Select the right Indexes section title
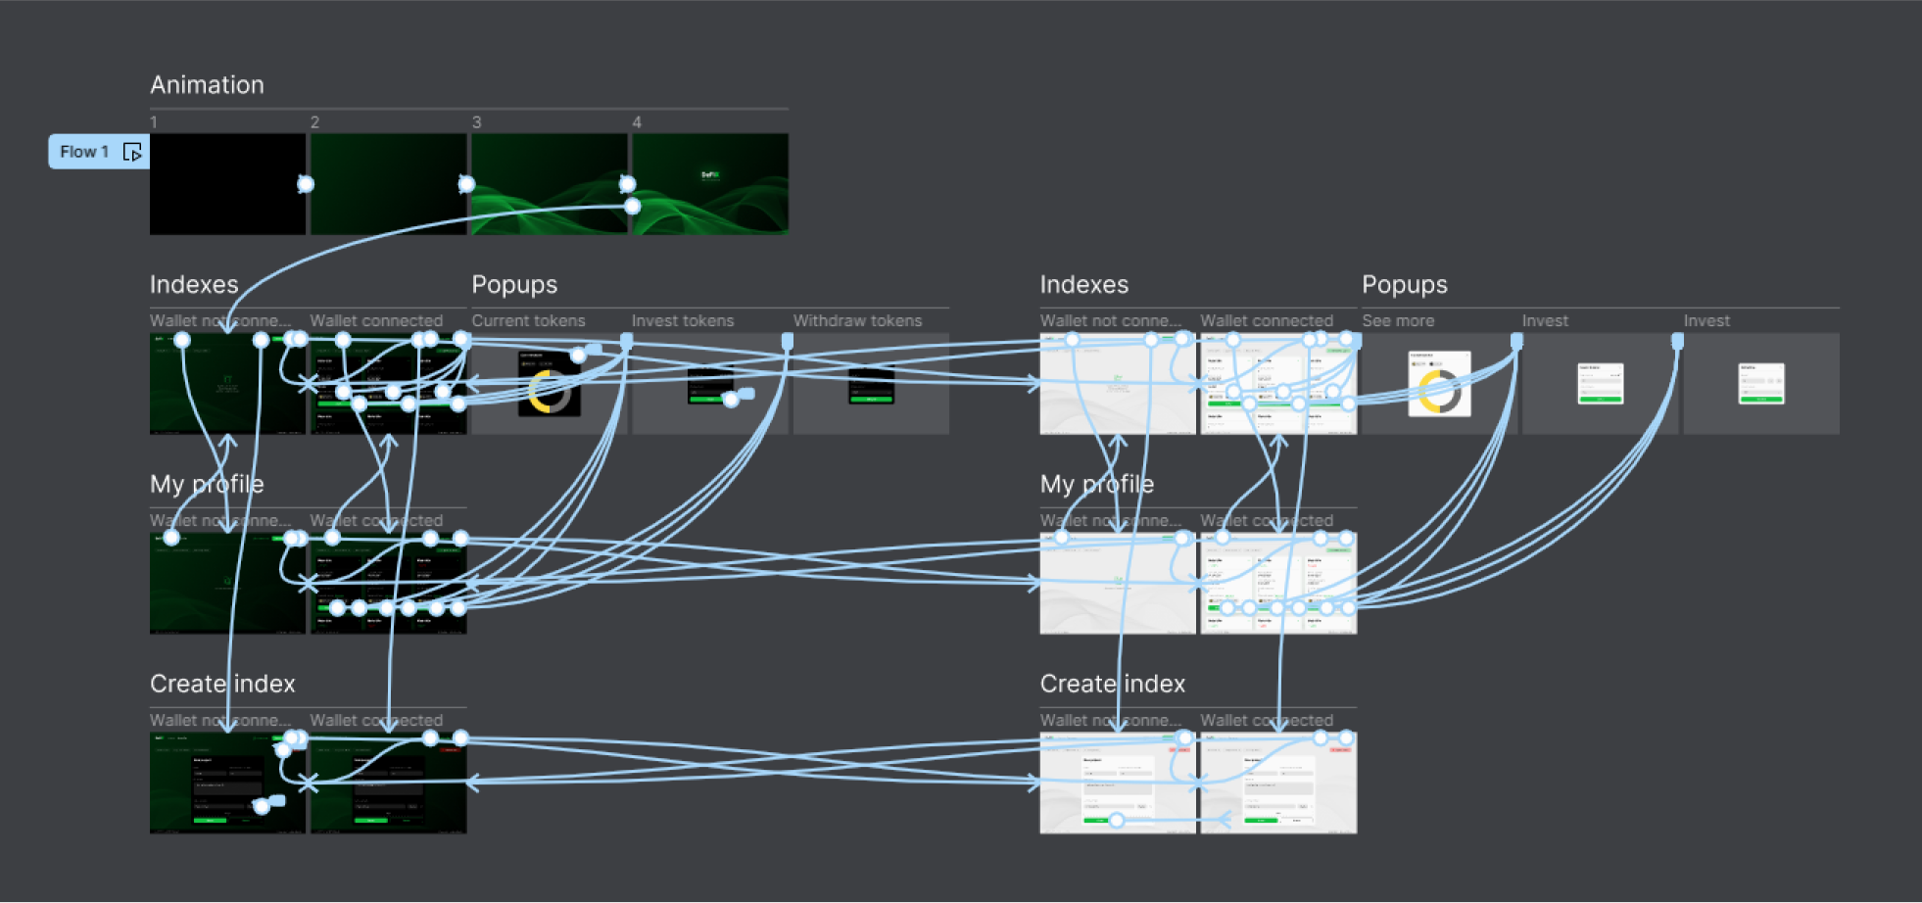Screen dimensions: 1922x903 coord(1083,285)
